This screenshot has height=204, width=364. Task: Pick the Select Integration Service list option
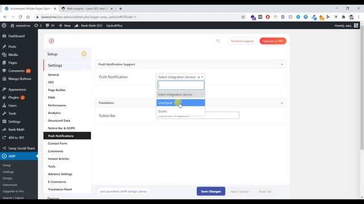pyautogui.click(x=181, y=95)
